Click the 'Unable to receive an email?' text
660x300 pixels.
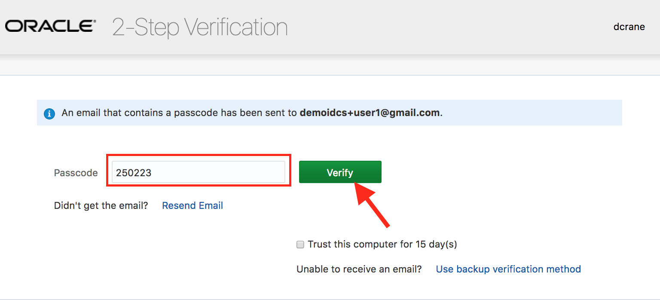[x=359, y=269]
